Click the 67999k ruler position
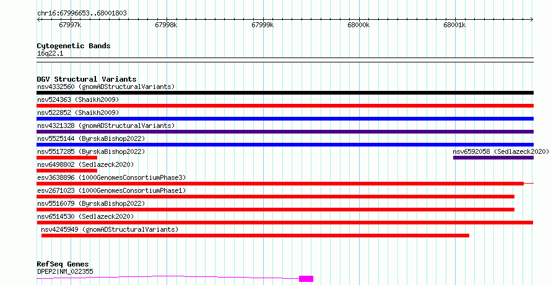 (262, 25)
